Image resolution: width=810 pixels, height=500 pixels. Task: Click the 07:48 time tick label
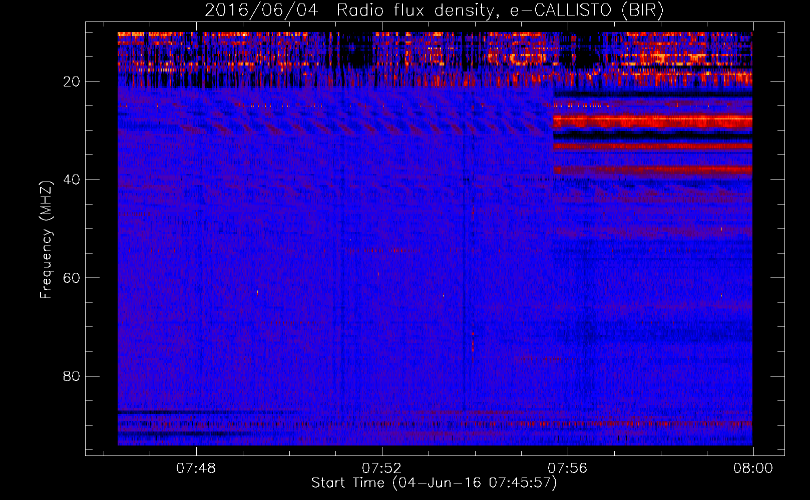196,468
